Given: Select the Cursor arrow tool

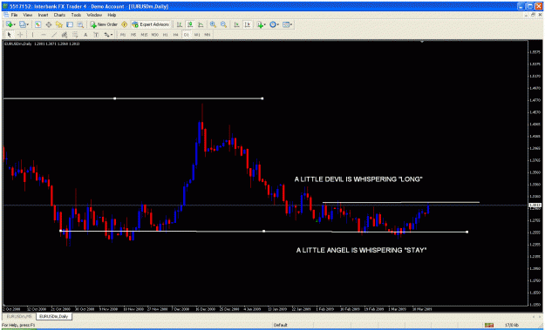Looking at the screenshot, I should pos(9,35).
